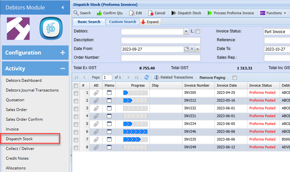Open Sales Order in Activity menu
Image resolution: width=290 pixels, height=172 pixels.
pyautogui.click(x=17, y=110)
